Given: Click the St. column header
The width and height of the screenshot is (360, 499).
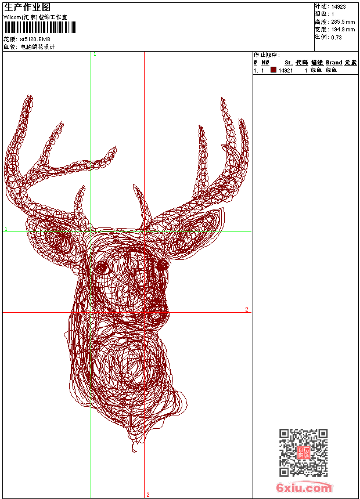Looking at the screenshot, I should (288, 63).
